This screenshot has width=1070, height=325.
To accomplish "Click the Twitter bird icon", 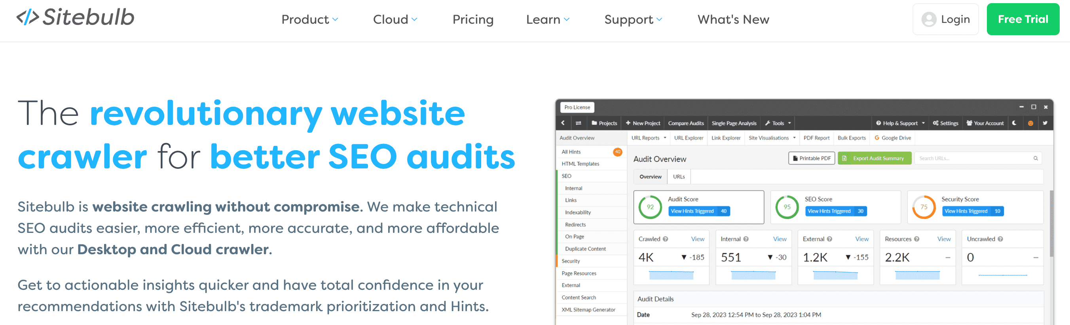I will coord(1045,123).
